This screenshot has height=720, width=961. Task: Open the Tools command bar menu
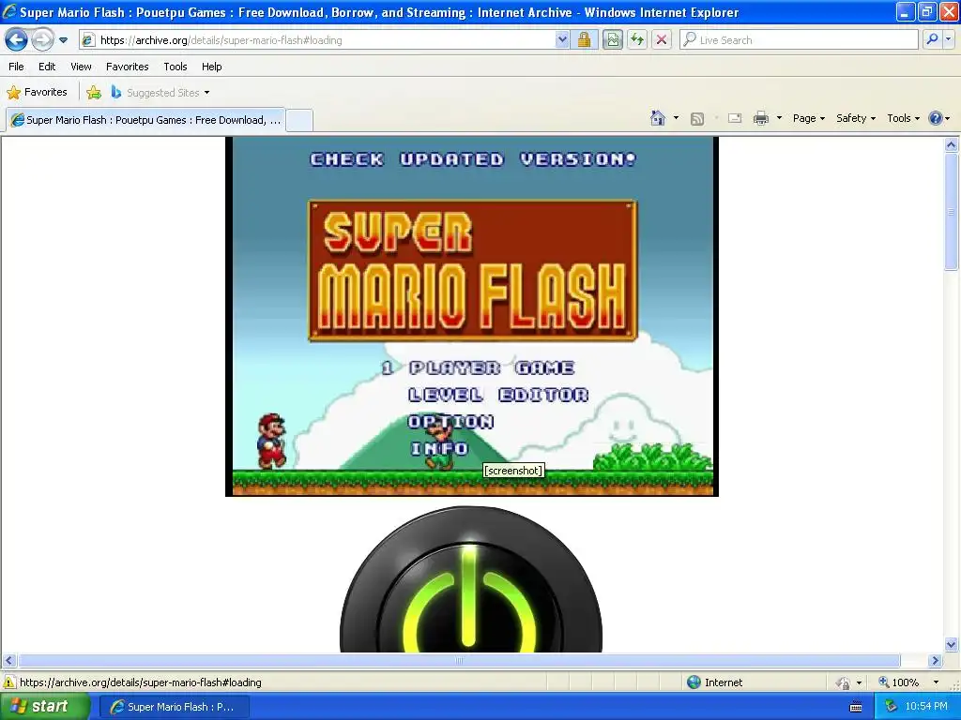point(904,118)
